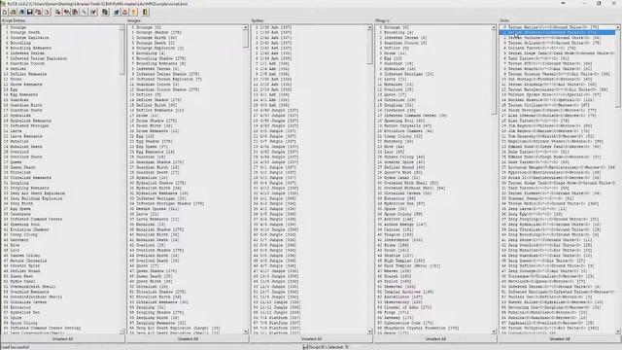The height and width of the screenshot is (350, 622).
Task: Click the blue register toolbar icon
Action: click(117, 12)
